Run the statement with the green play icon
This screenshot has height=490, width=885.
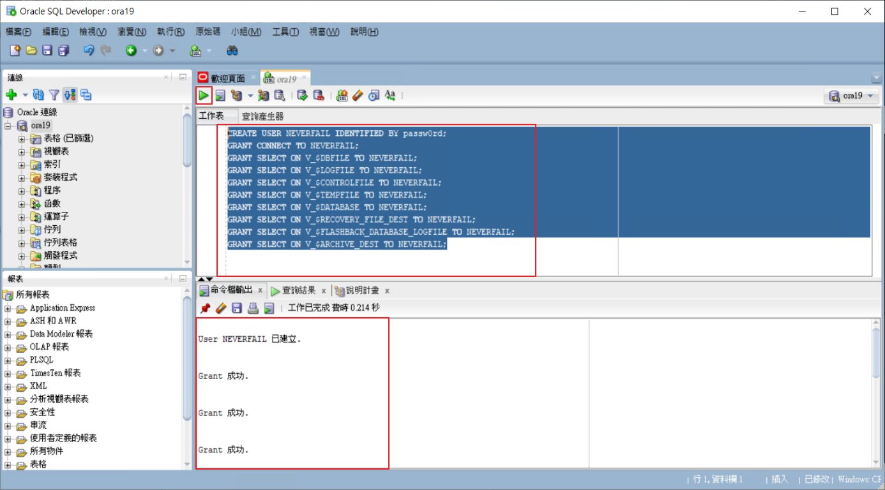pyautogui.click(x=204, y=96)
